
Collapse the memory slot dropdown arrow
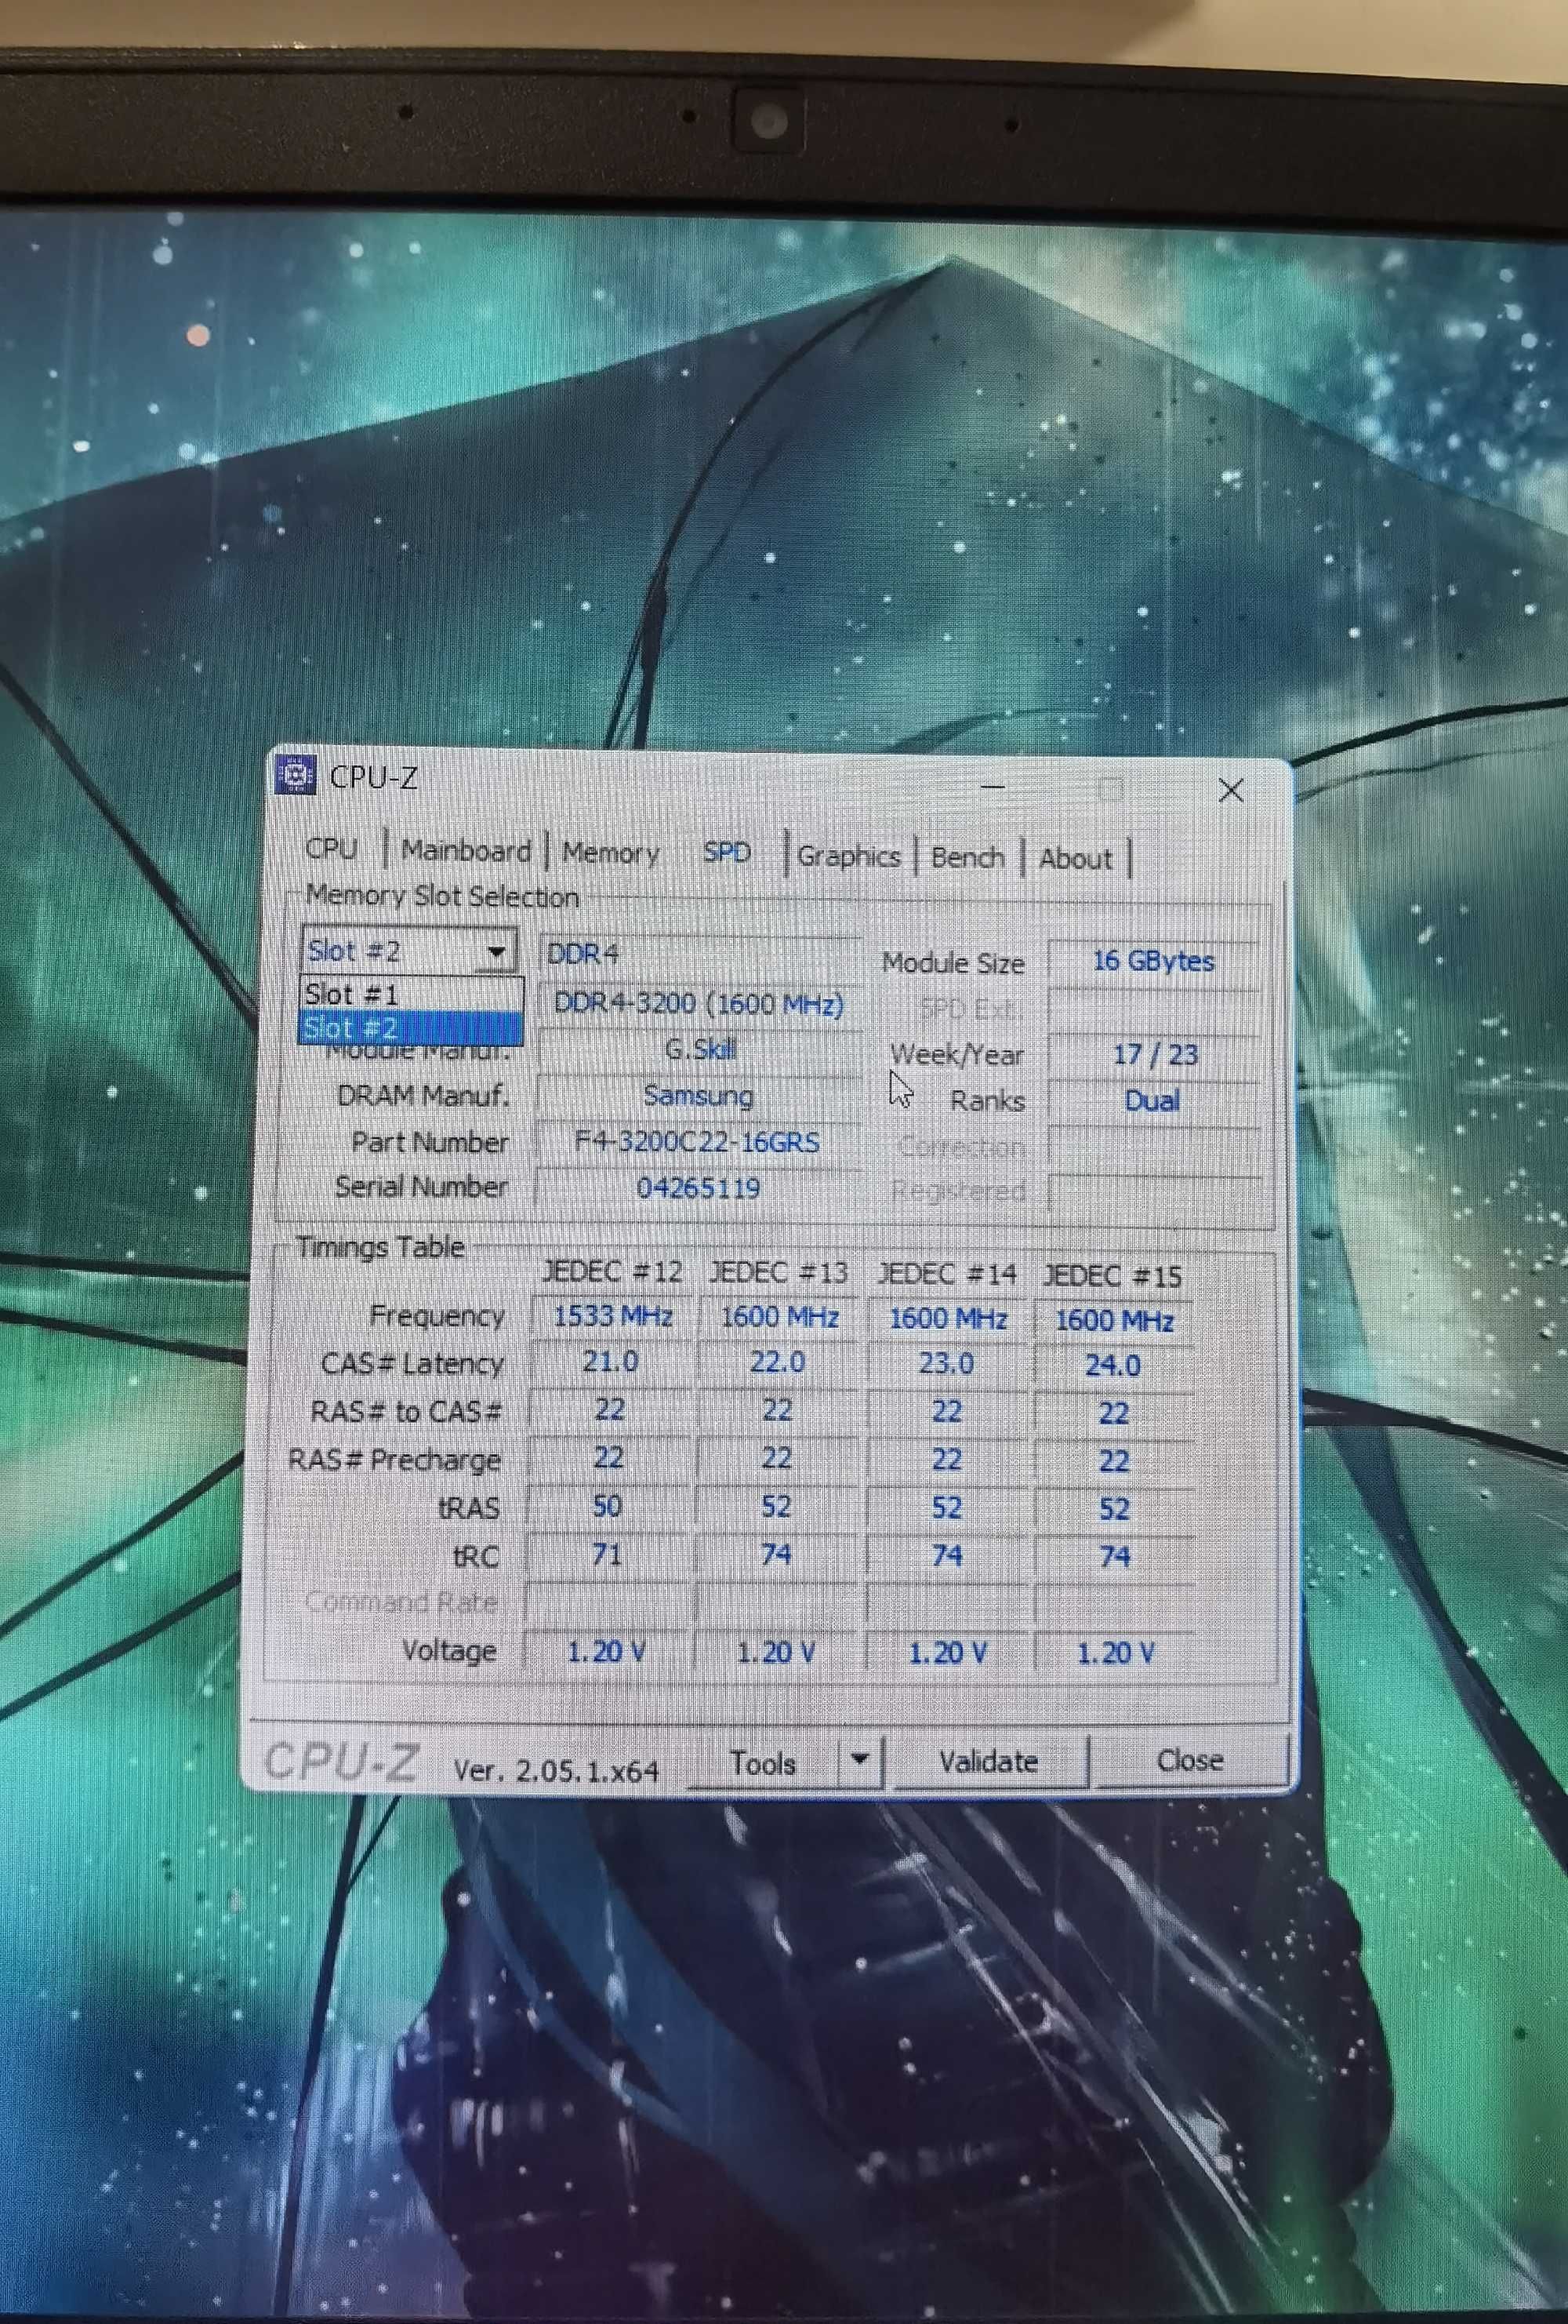click(495, 951)
